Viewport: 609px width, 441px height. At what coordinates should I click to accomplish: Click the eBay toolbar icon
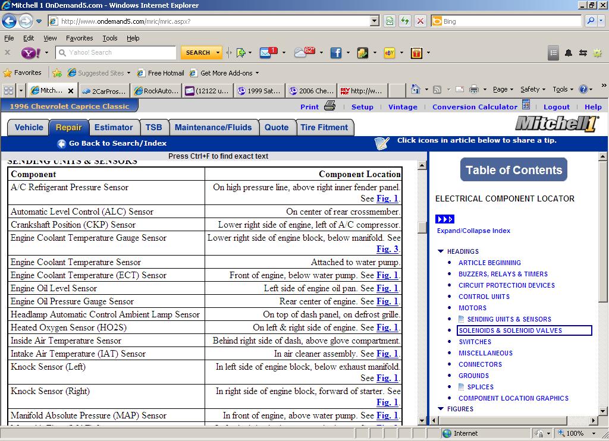(x=390, y=53)
